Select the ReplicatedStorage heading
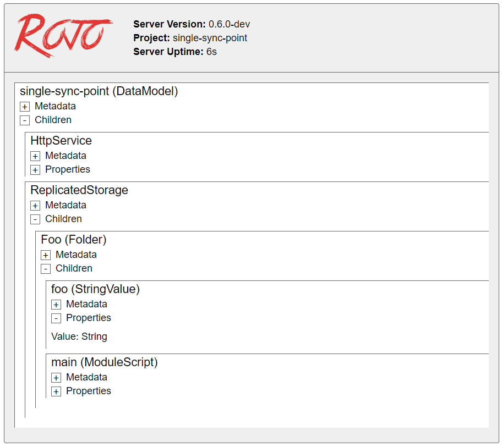 (79, 190)
